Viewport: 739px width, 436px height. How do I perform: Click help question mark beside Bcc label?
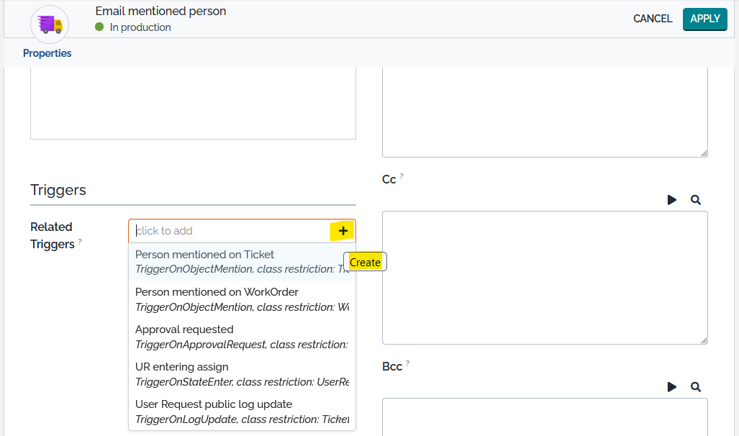pyautogui.click(x=407, y=363)
